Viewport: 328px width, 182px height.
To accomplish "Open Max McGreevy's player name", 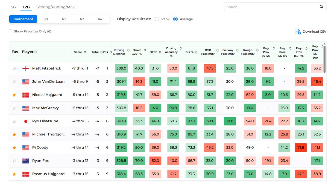I will 45,108.
